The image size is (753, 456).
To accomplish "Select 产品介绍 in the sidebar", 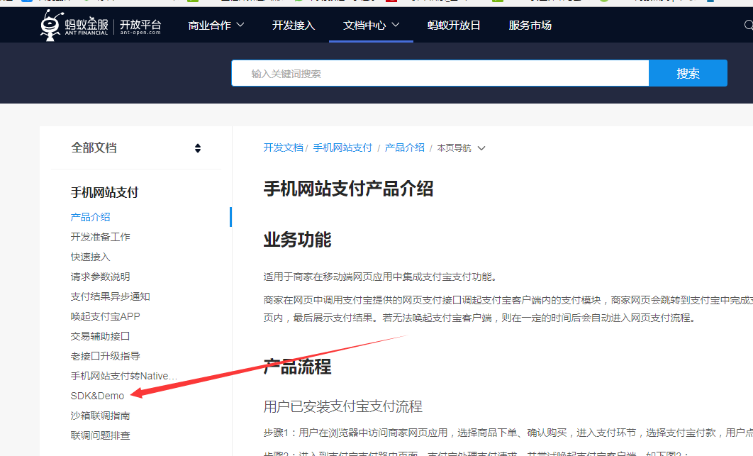I will pyautogui.click(x=90, y=217).
